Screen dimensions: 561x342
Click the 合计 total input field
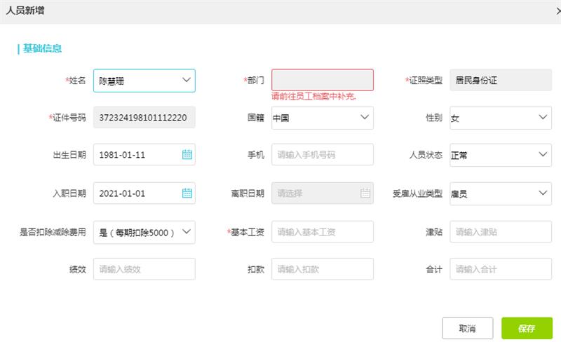point(500,269)
